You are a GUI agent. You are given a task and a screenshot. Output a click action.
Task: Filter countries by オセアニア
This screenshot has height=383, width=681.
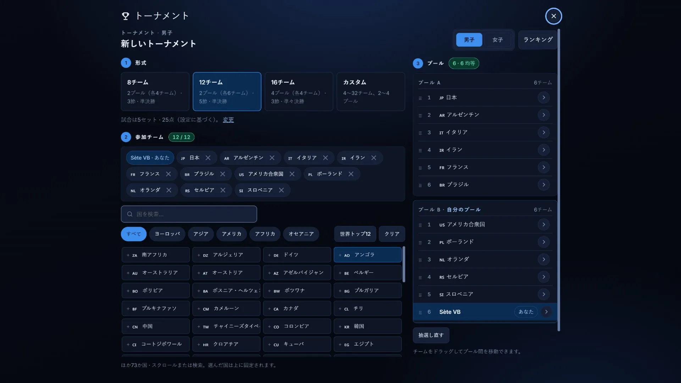[301, 234]
